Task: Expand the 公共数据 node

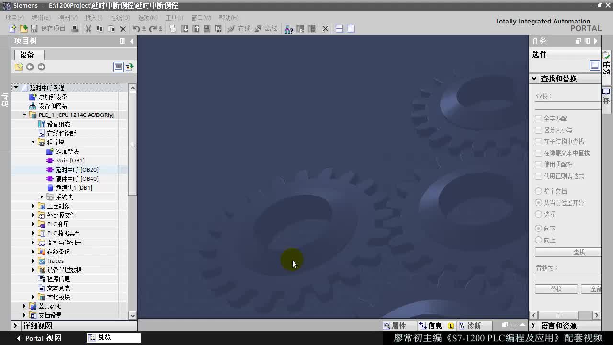Action: 24,306
